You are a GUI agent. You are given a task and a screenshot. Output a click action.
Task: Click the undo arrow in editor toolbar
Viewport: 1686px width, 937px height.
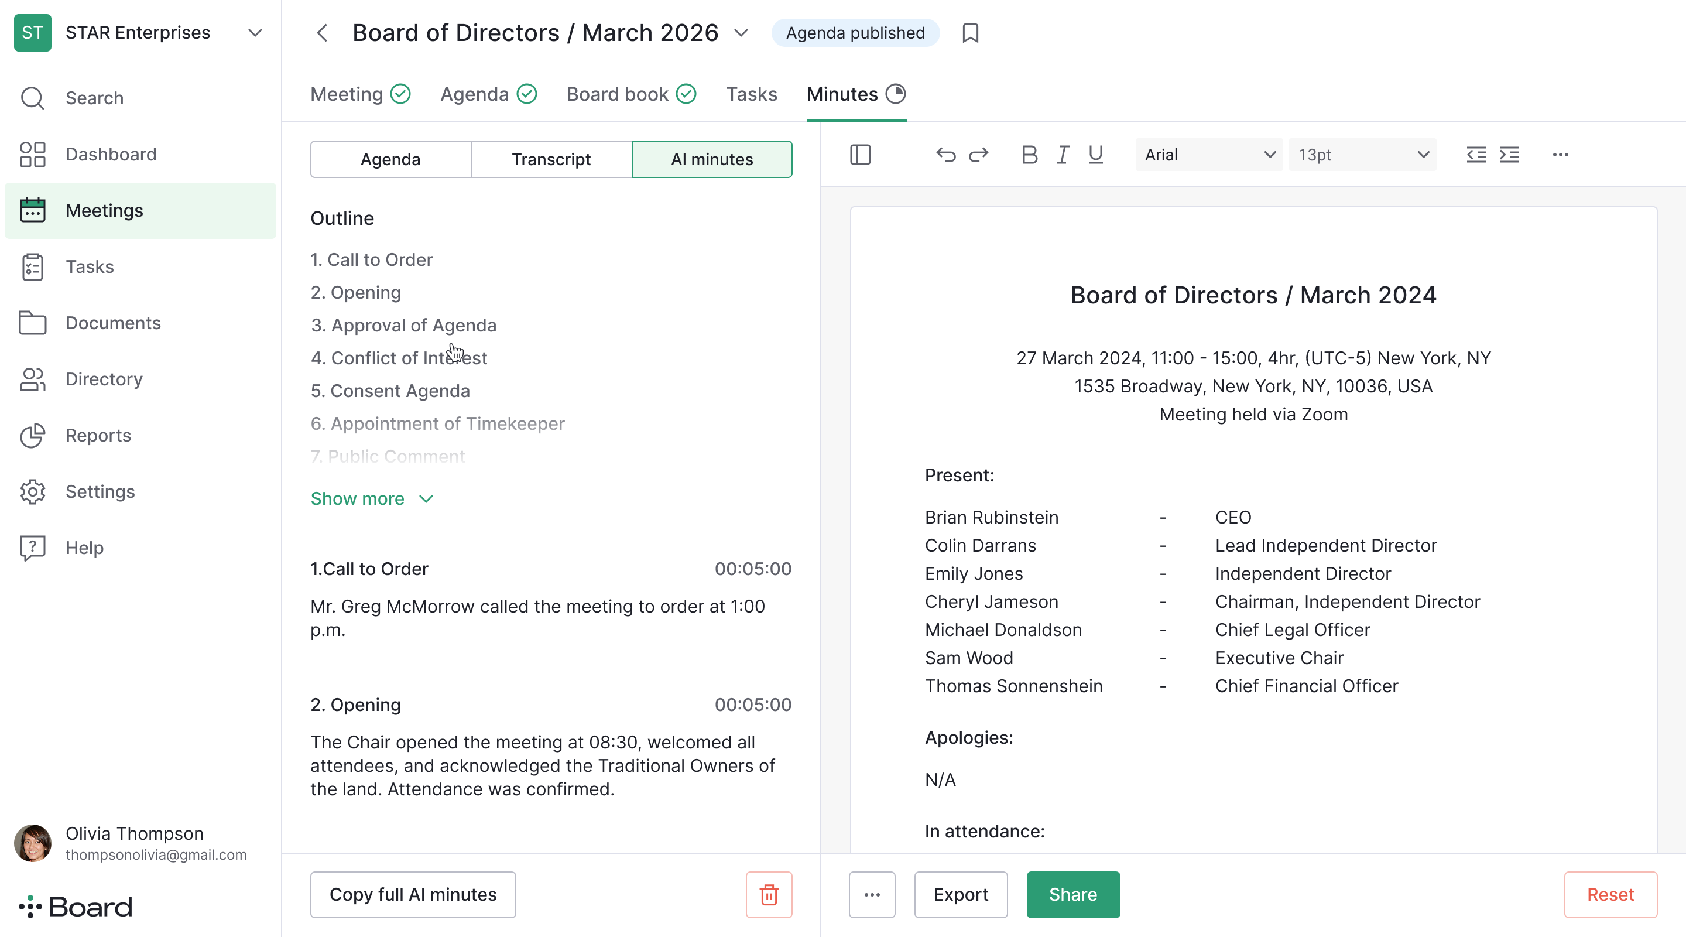pyautogui.click(x=945, y=155)
